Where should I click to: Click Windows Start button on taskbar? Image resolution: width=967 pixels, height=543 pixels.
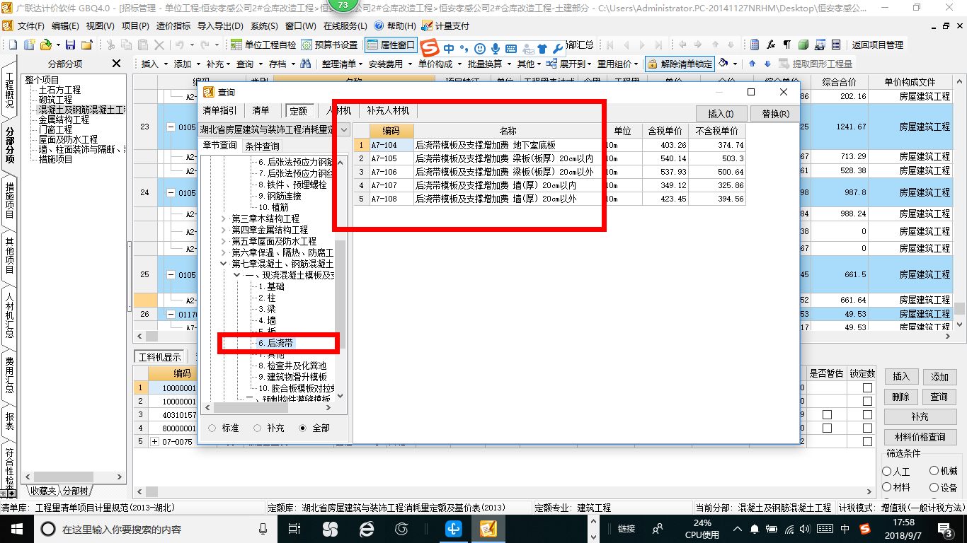tap(16, 528)
